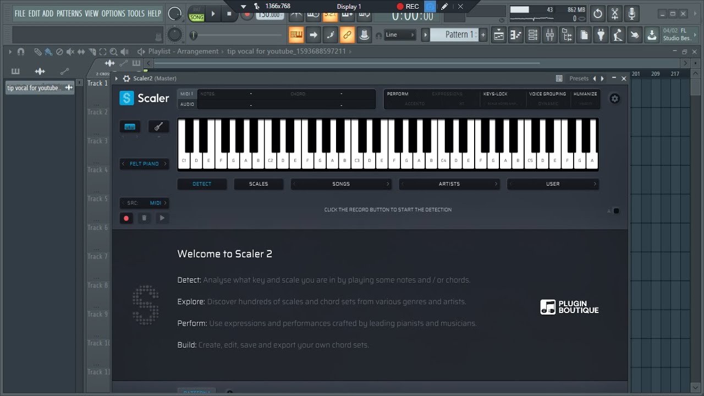This screenshot has width=704, height=396.
Task: Click the trash icon in Scaler
Action: [x=144, y=218]
